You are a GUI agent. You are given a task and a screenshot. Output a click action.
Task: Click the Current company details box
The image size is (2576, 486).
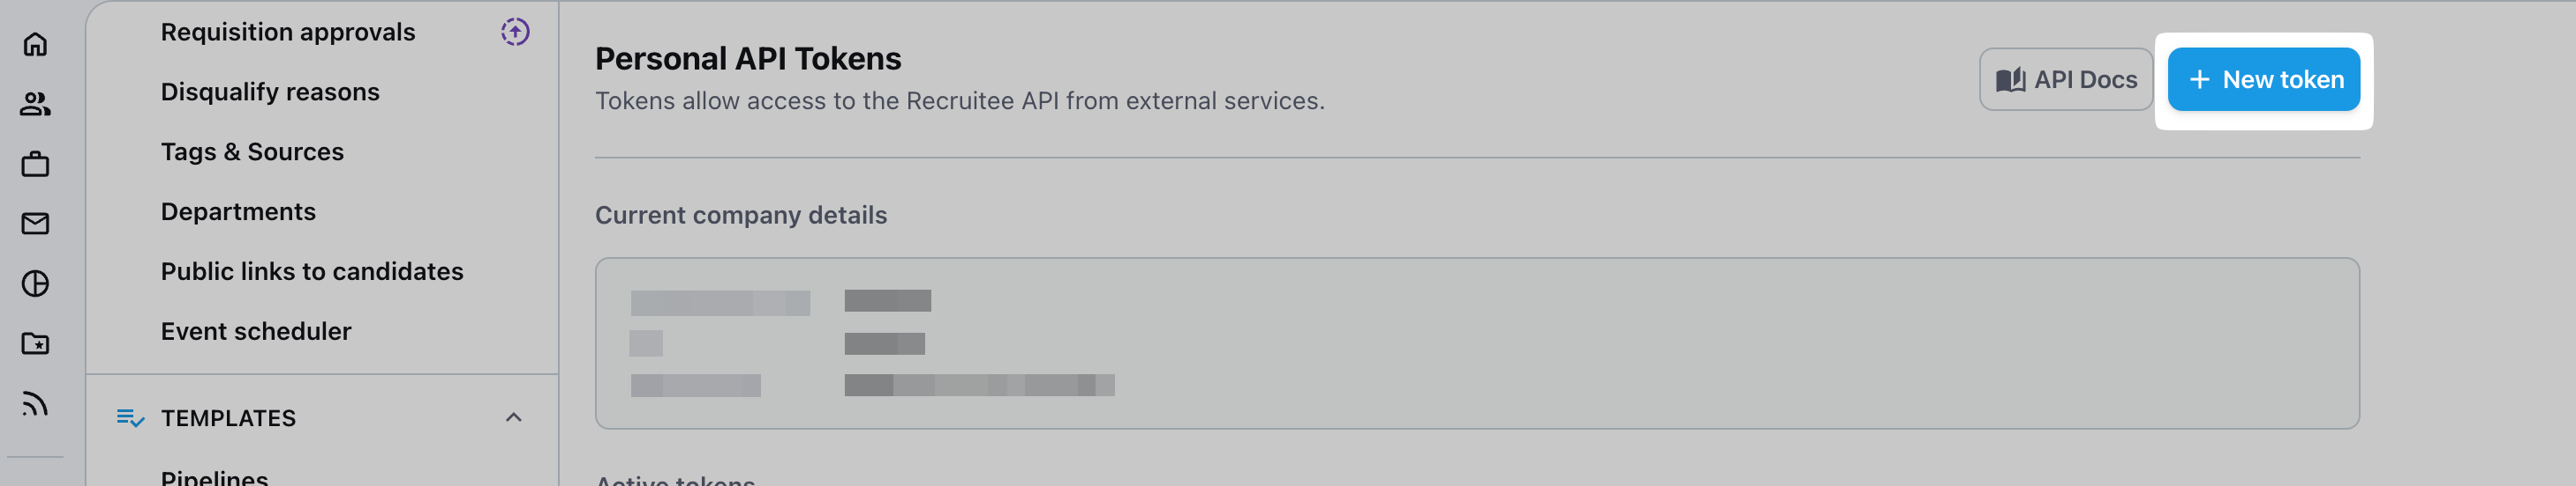pos(1476,343)
